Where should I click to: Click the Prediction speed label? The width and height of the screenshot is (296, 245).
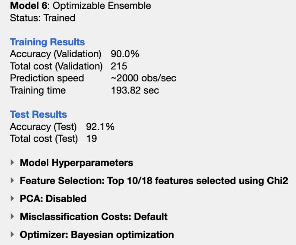point(47,78)
